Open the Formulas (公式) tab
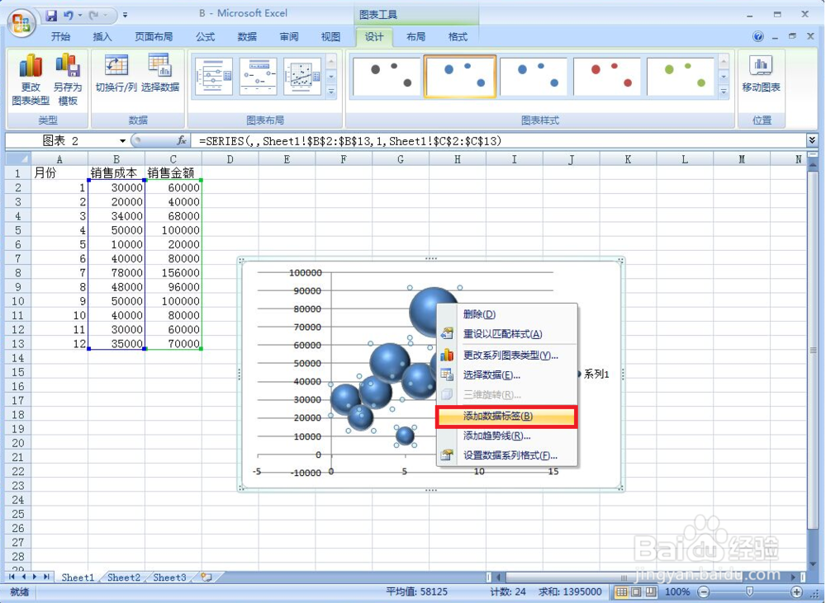 (206, 36)
